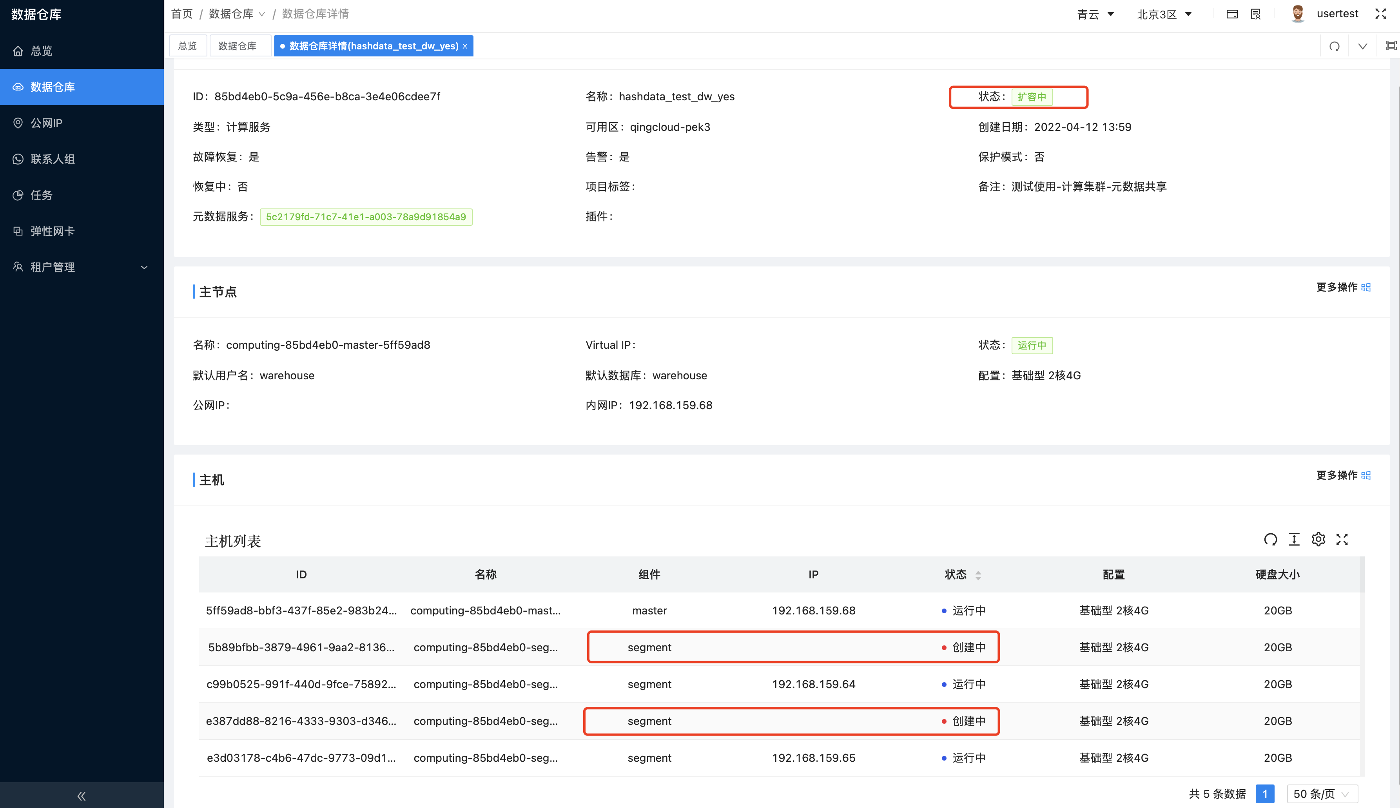Viewport: 1400px width, 808px height.
Task: Refresh the 主机列表 table
Action: (x=1271, y=539)
